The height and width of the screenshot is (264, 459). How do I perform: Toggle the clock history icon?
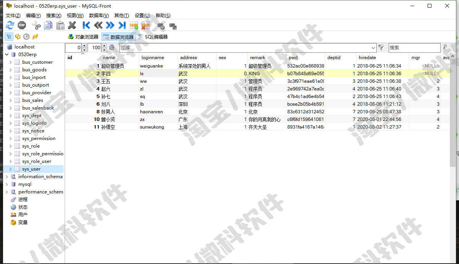tap(26, 37)
